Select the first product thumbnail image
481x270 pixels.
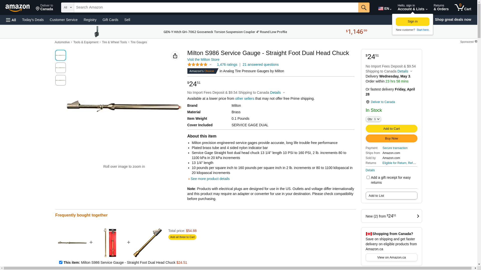click(61, 55)
